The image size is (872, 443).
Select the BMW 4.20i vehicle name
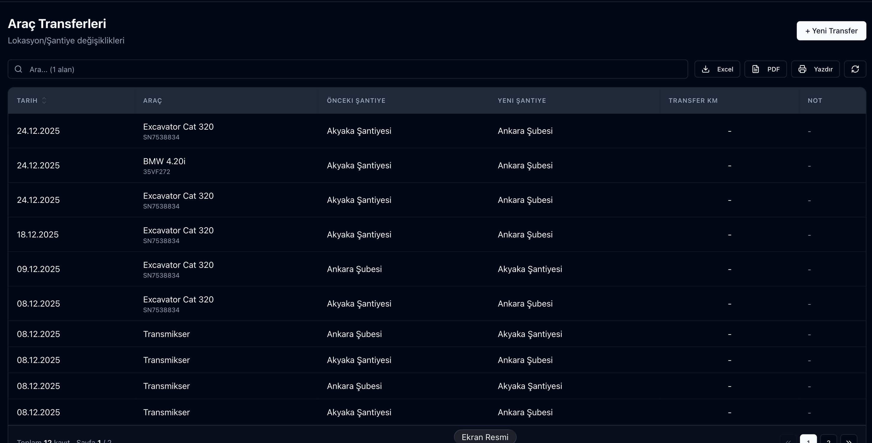coord(164,161)
